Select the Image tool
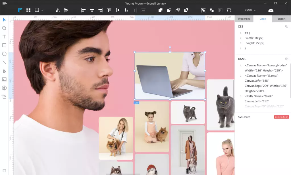Viewport: 291px width, 175px height. (x=4, y=79)
